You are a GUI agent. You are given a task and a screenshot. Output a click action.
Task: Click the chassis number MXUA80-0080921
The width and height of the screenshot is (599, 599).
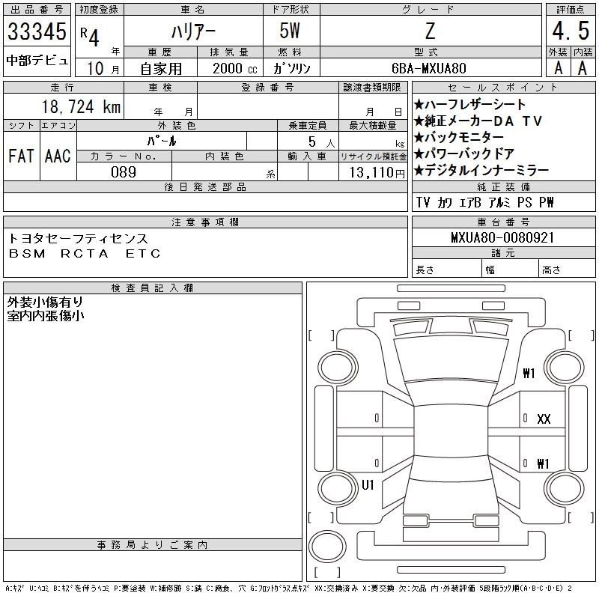pyautogui.click(x=502, y=237)
